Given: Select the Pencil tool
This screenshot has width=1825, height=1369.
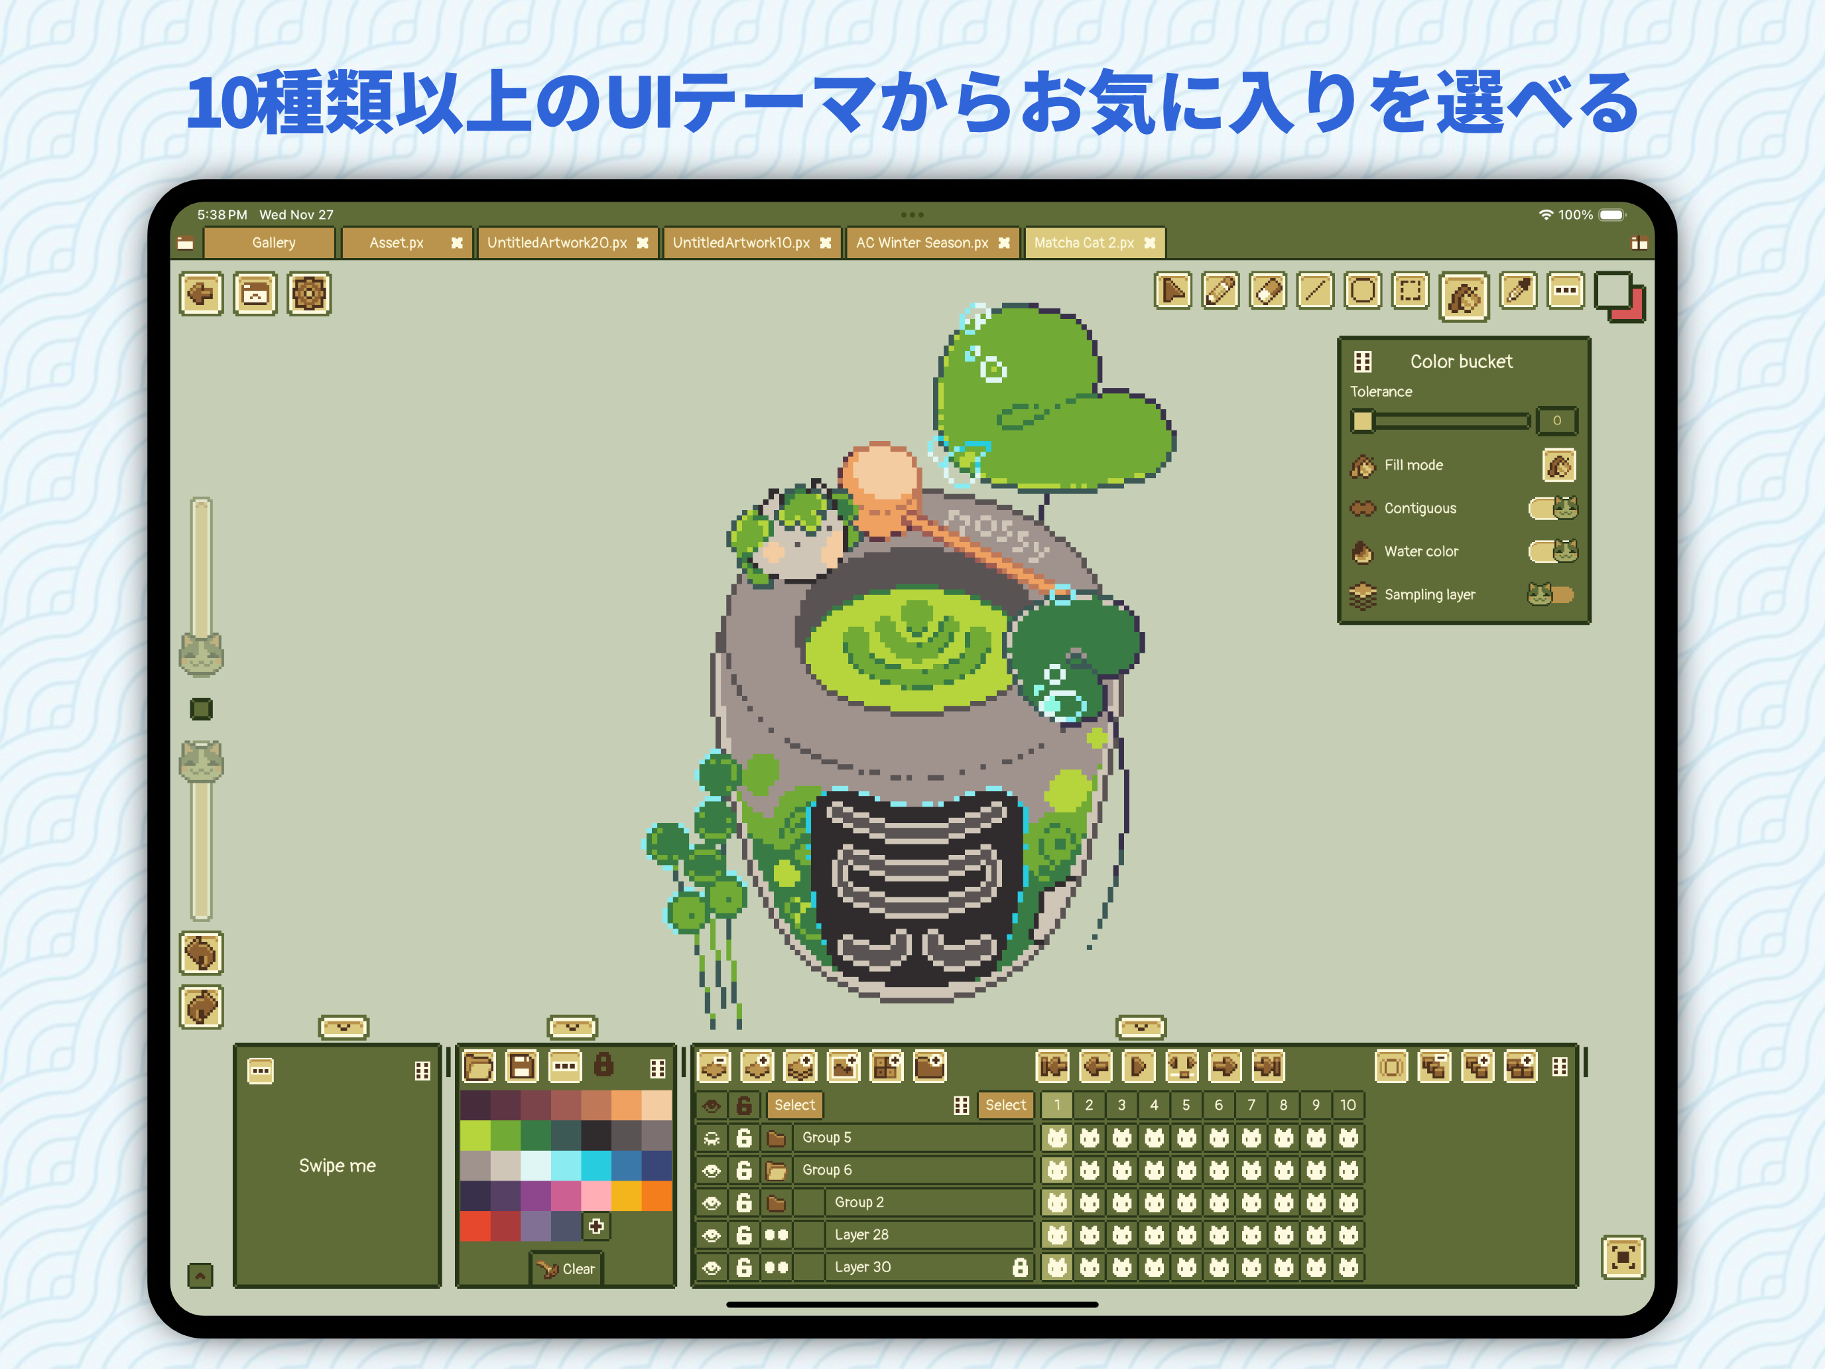Looking at the screenshot, I should click(x=1220, y=292).
